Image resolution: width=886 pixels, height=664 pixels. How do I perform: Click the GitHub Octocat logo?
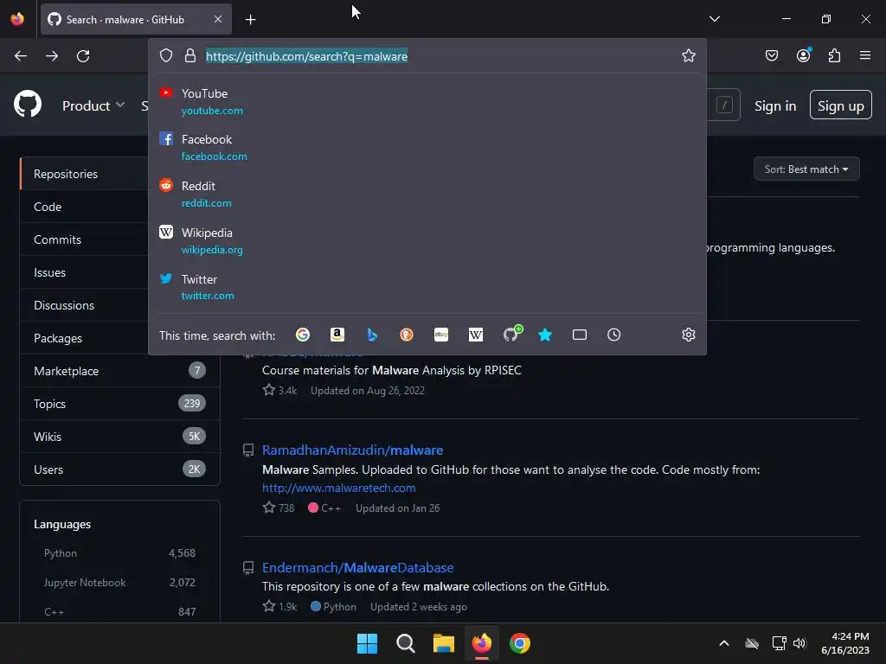click(x=28, y=105)
